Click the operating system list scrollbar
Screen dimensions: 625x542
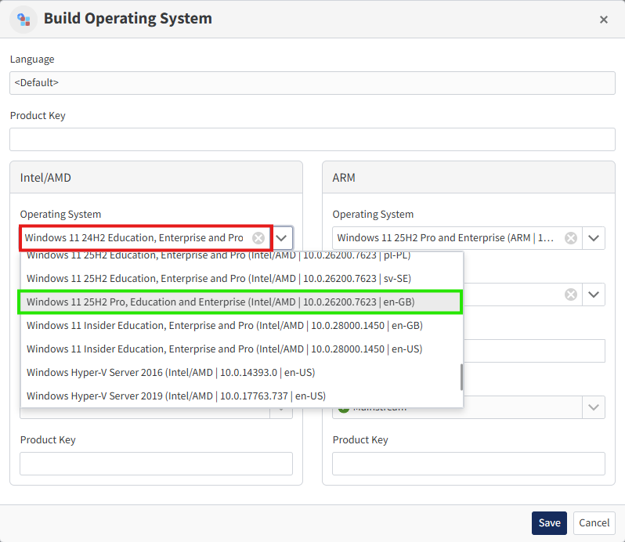tap(461, 377)
